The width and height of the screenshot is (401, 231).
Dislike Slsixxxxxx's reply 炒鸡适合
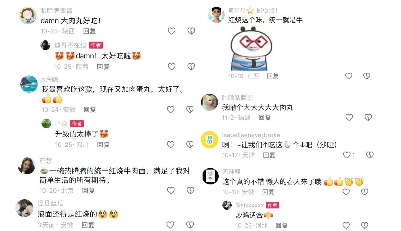pos(365,225)
